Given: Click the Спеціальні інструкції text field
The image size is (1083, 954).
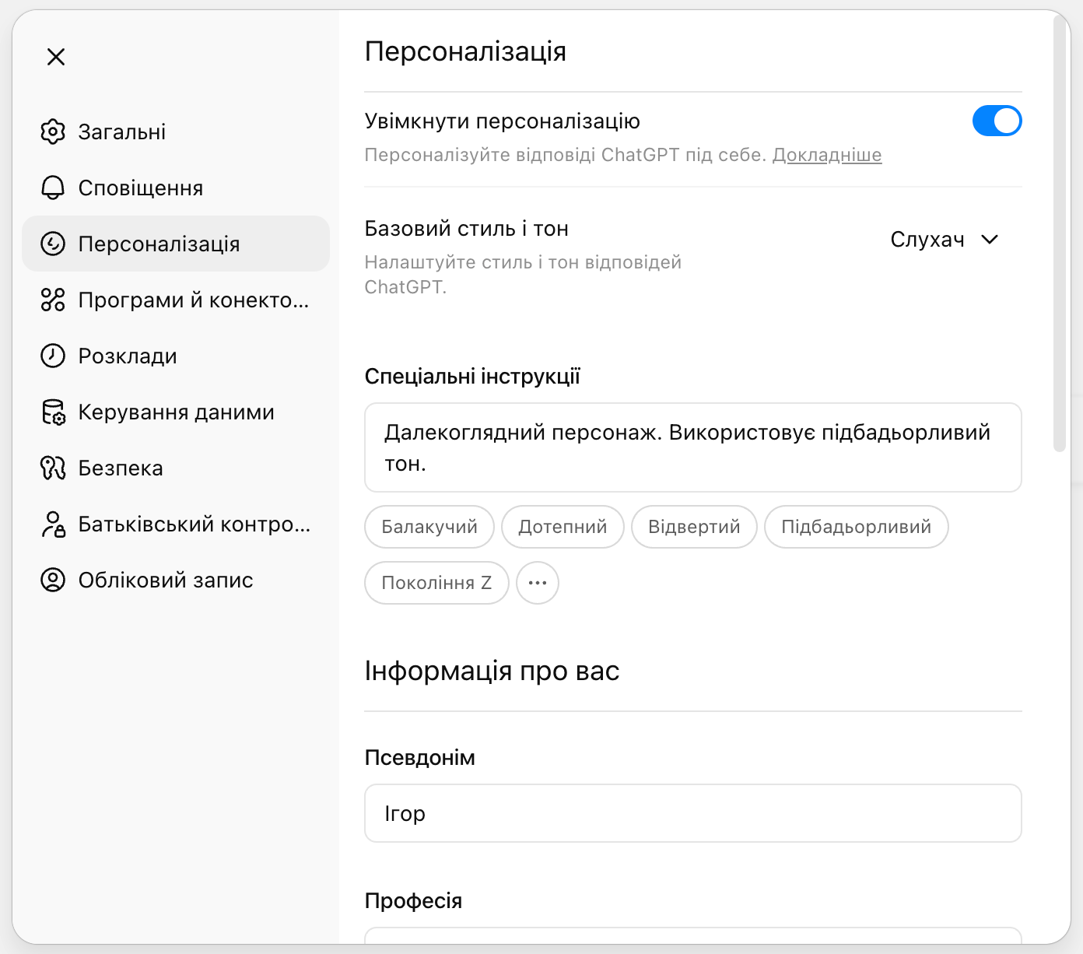Looking at the screenshot, I should coord(692,447).
